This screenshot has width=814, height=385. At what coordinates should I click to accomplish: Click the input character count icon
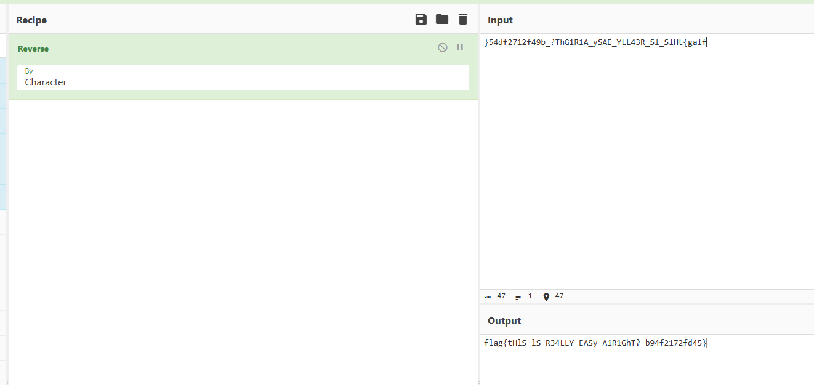[488, 296]
